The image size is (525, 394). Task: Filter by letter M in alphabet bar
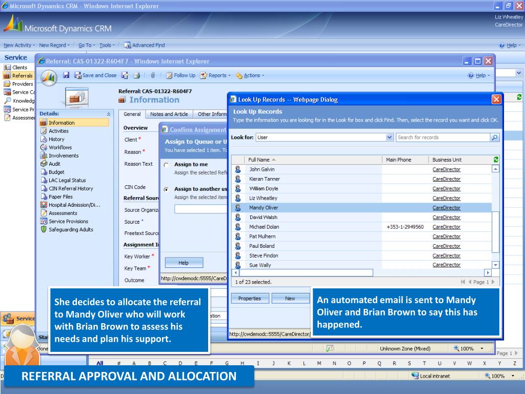pyautogui.click(x=319, y=363)
